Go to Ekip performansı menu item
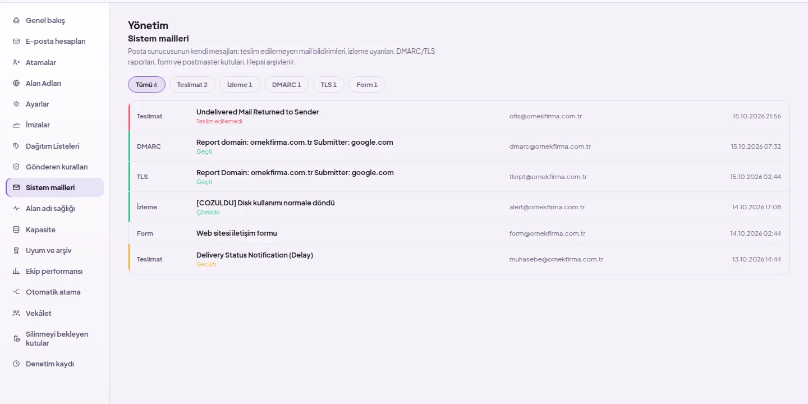The height and width of the screenshot is (404, 808). tap(54, 272)
